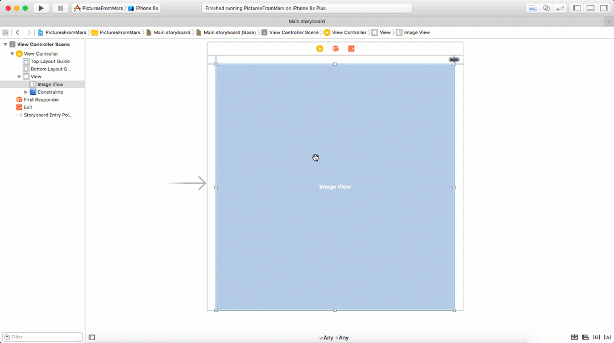Go back in editor history
This screenshot has width=614, height=343.
(18, 32)
